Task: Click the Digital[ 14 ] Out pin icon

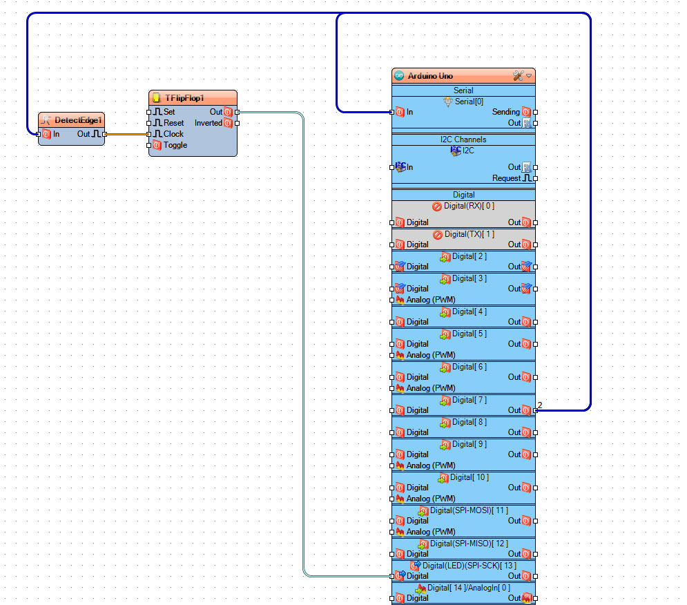Action: [527, 598]
